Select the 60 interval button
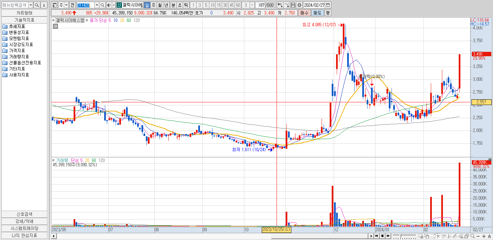This screenshot has height=240, width=493. pos(238,5)
